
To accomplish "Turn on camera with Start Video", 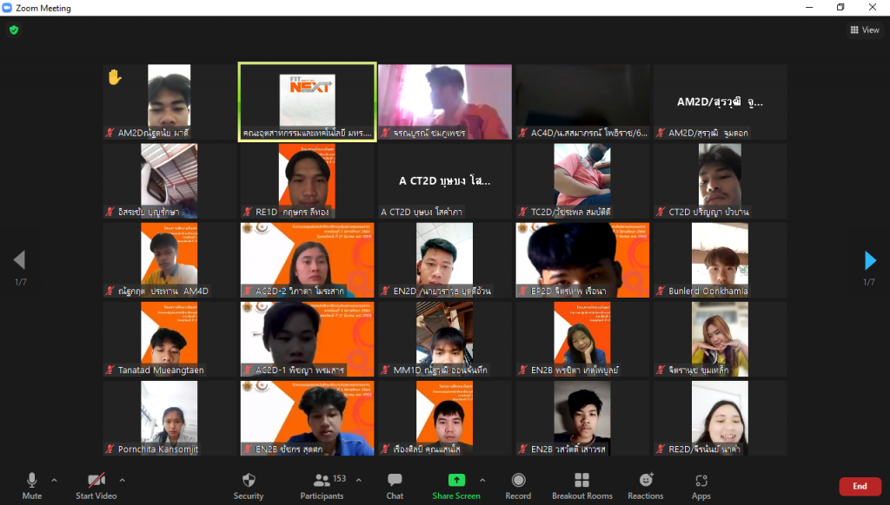I will [96, 485].
